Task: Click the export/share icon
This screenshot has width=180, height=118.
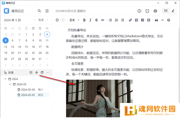Action: click(x=147, y=11)
